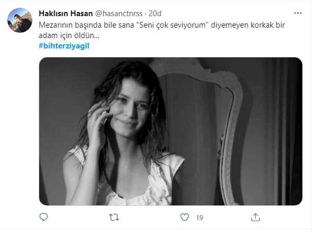The height and width of the screenshot is (232, 318).
Task: Open the reply speech bubble icon
Action: tap(43, 217)
